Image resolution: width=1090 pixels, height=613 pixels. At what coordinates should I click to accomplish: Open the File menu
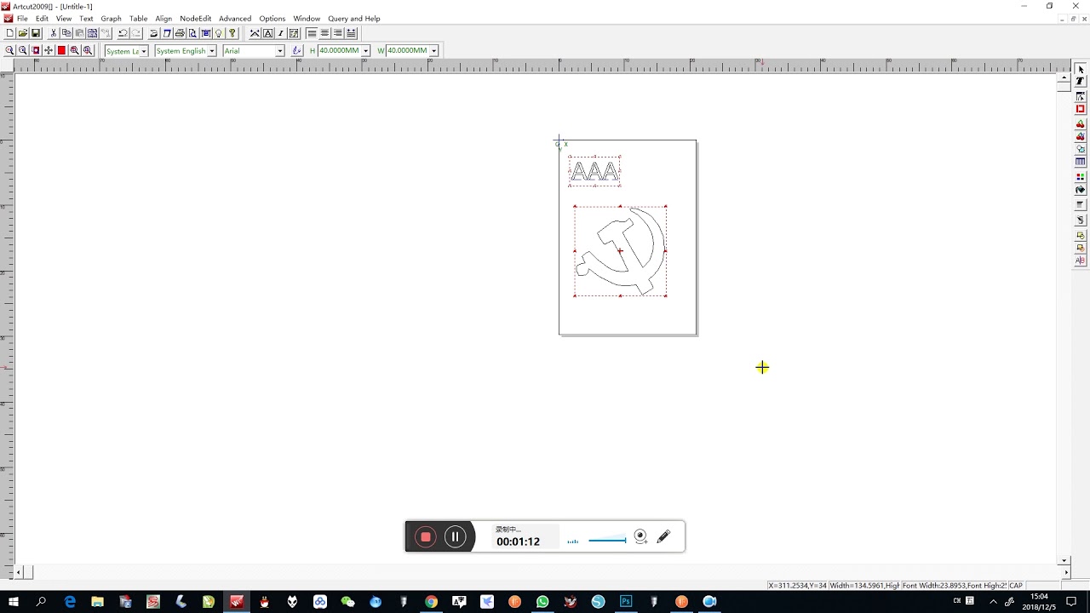pos(22,18)
